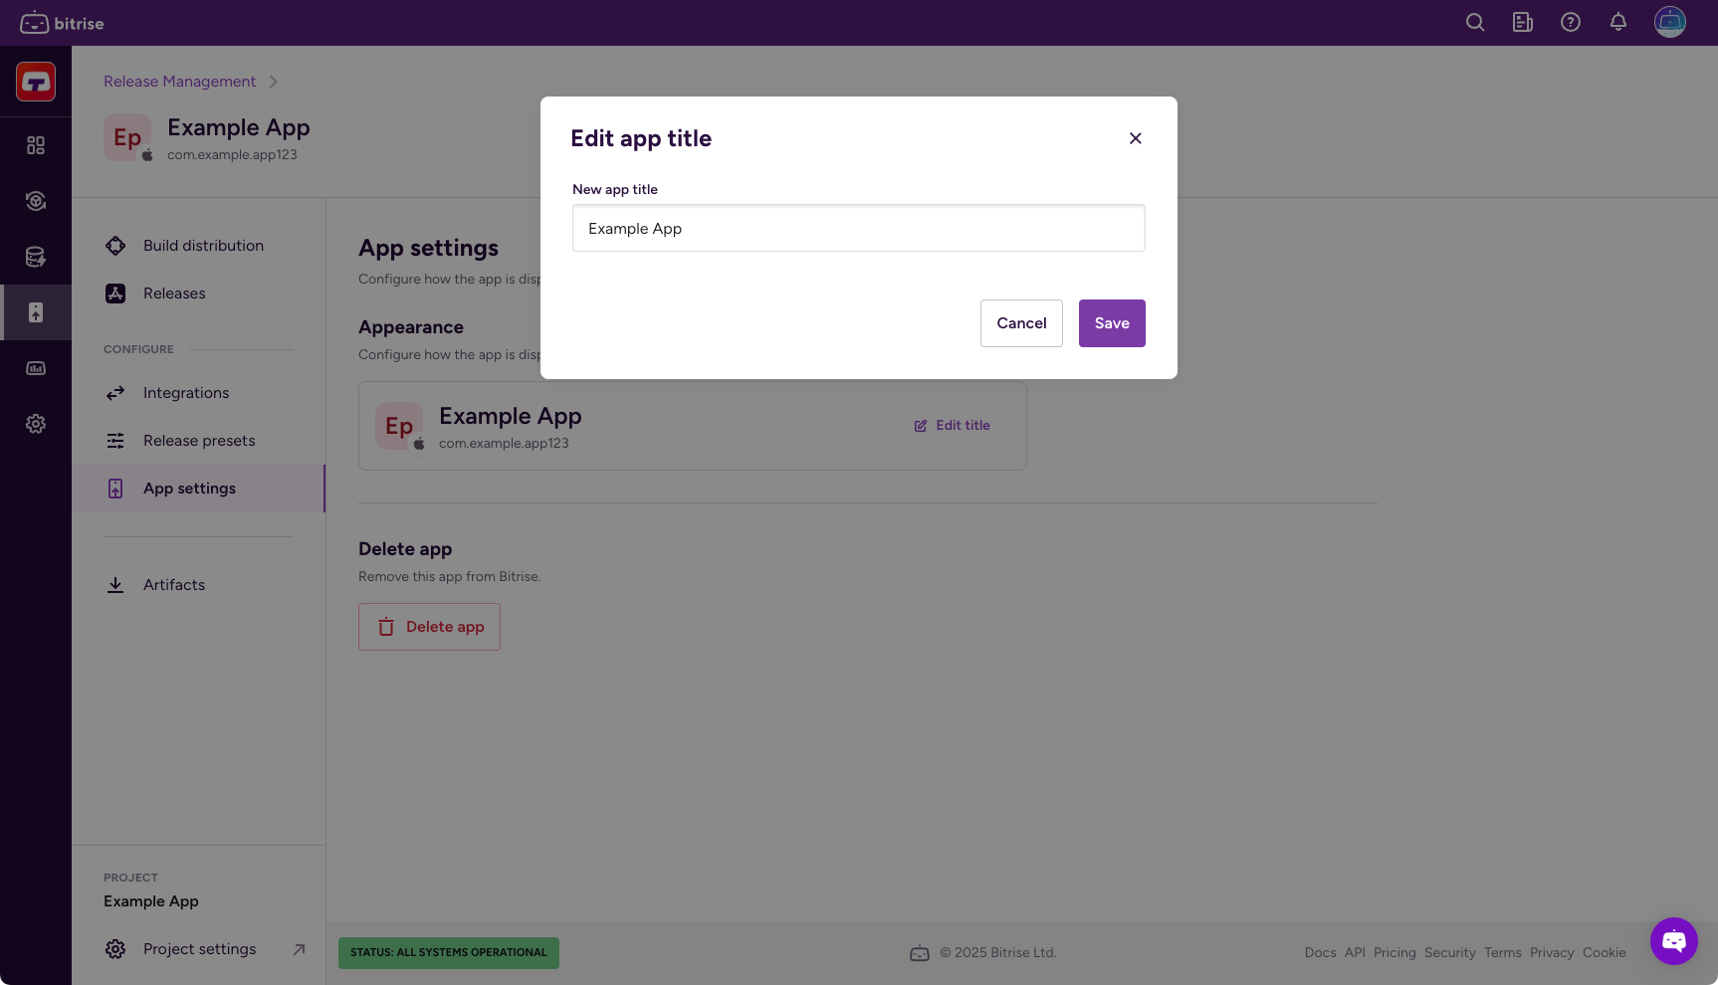Open the Cookie footer link

click(x=1604, y=953)
